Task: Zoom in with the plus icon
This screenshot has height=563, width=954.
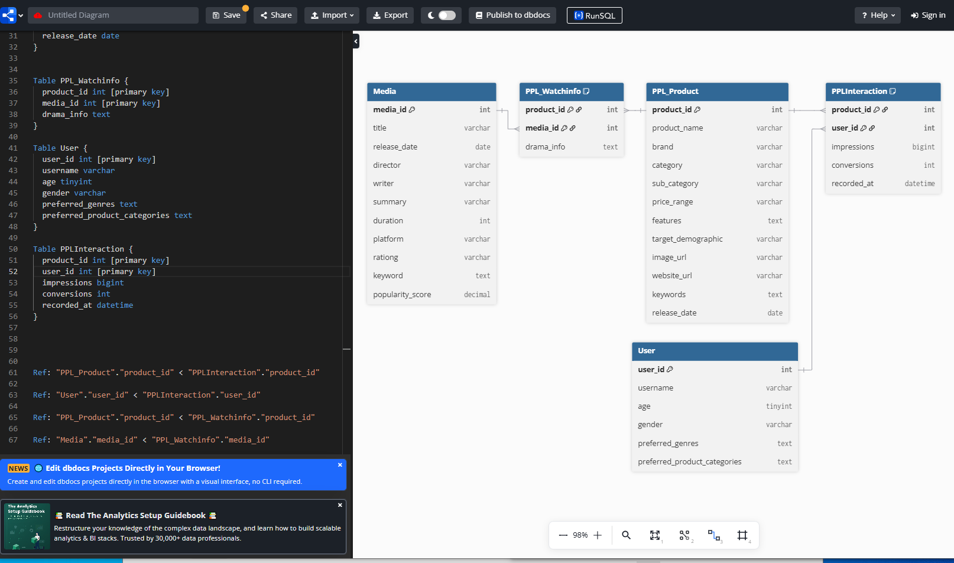Action: (598, 535)
